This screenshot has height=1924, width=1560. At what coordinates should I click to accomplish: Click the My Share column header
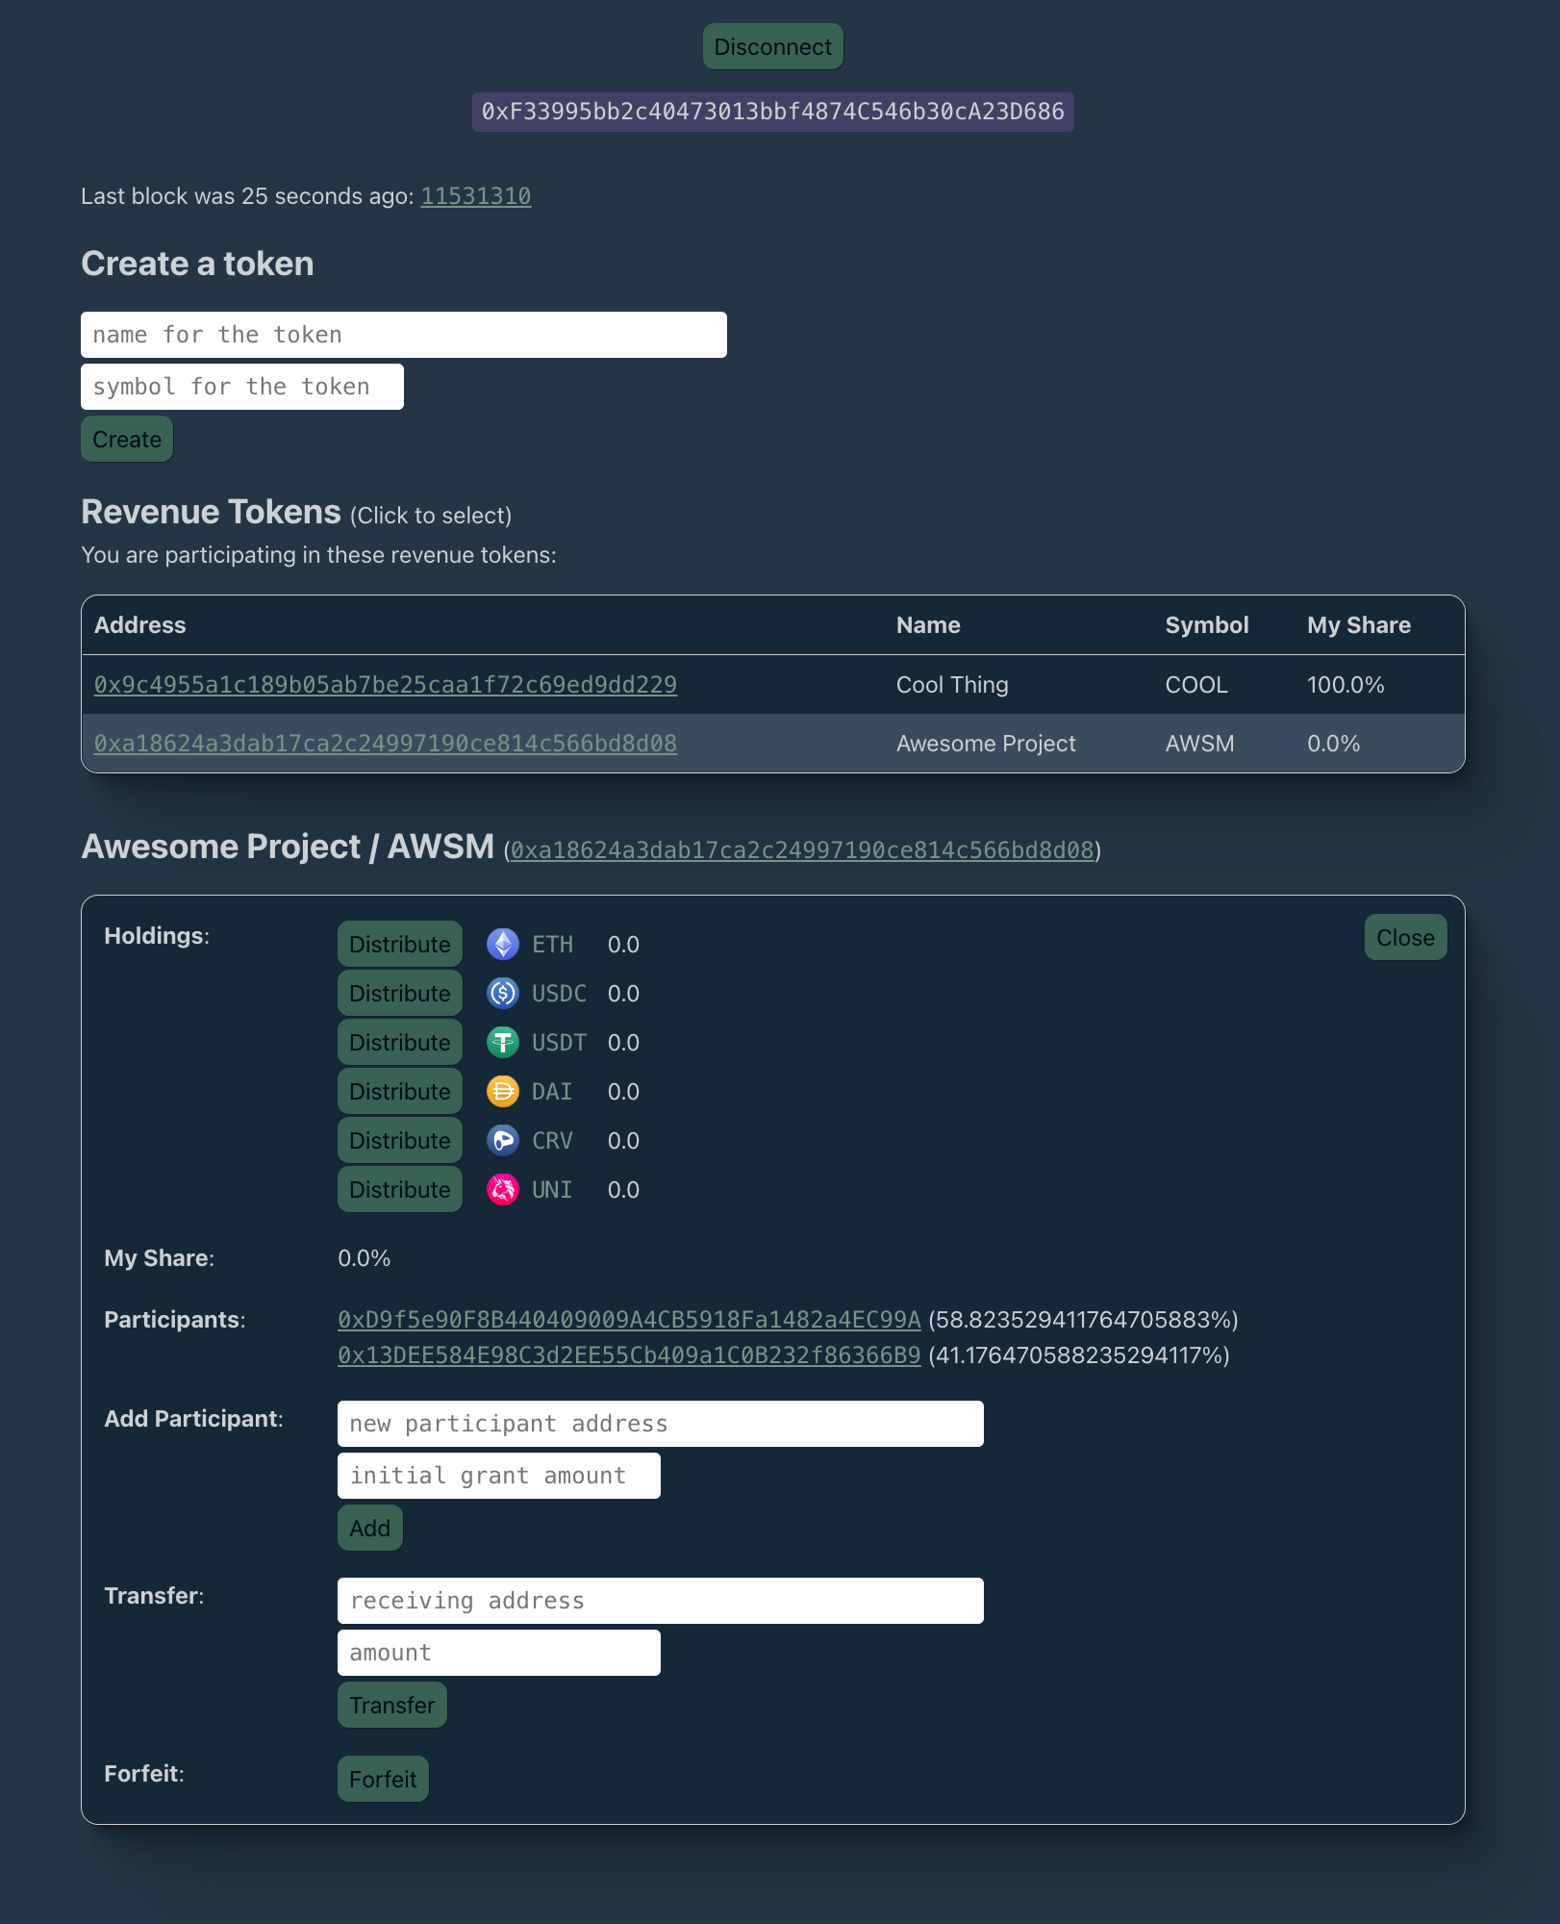pyautogui.click(x=1359, y=625)
